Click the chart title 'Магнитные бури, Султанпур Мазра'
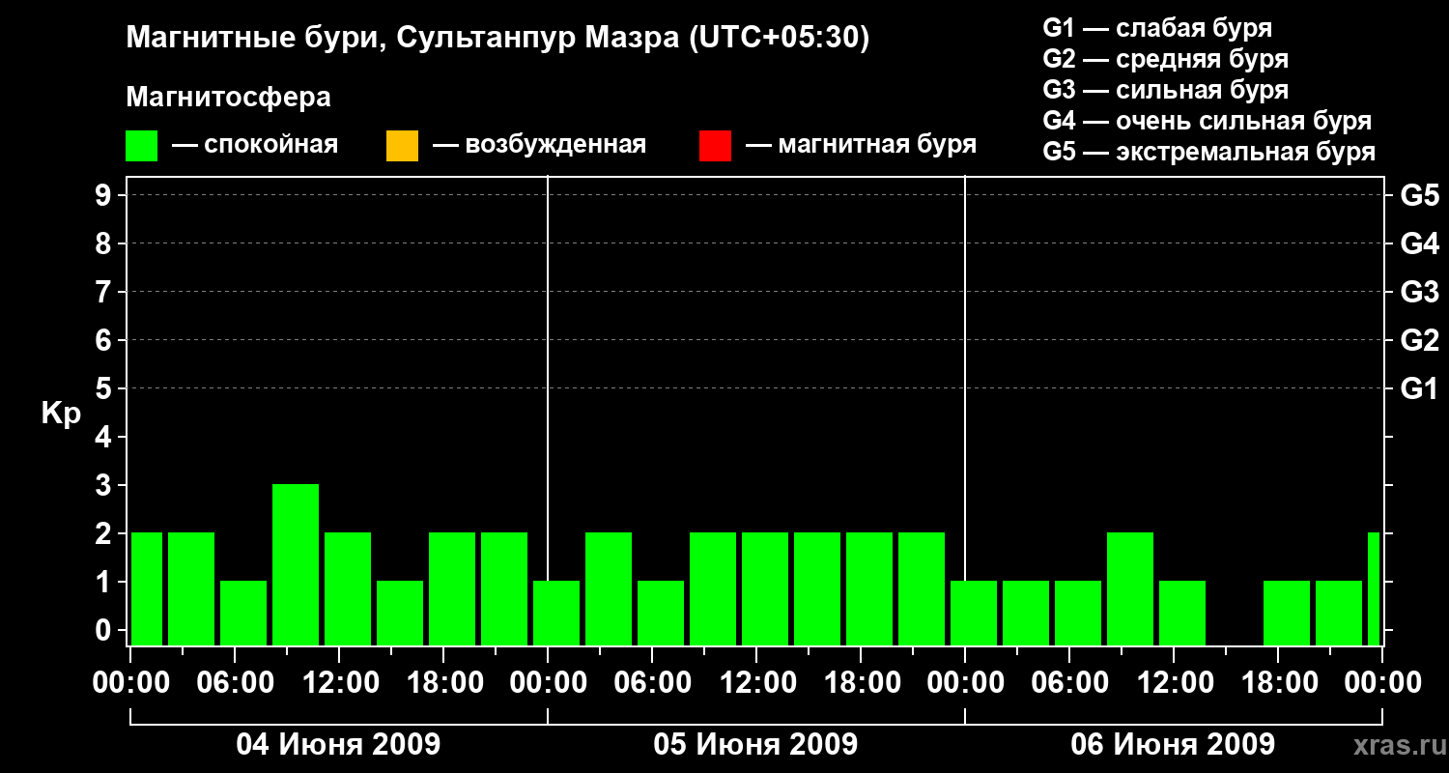Screen dimensions: 1449x773 405,38
